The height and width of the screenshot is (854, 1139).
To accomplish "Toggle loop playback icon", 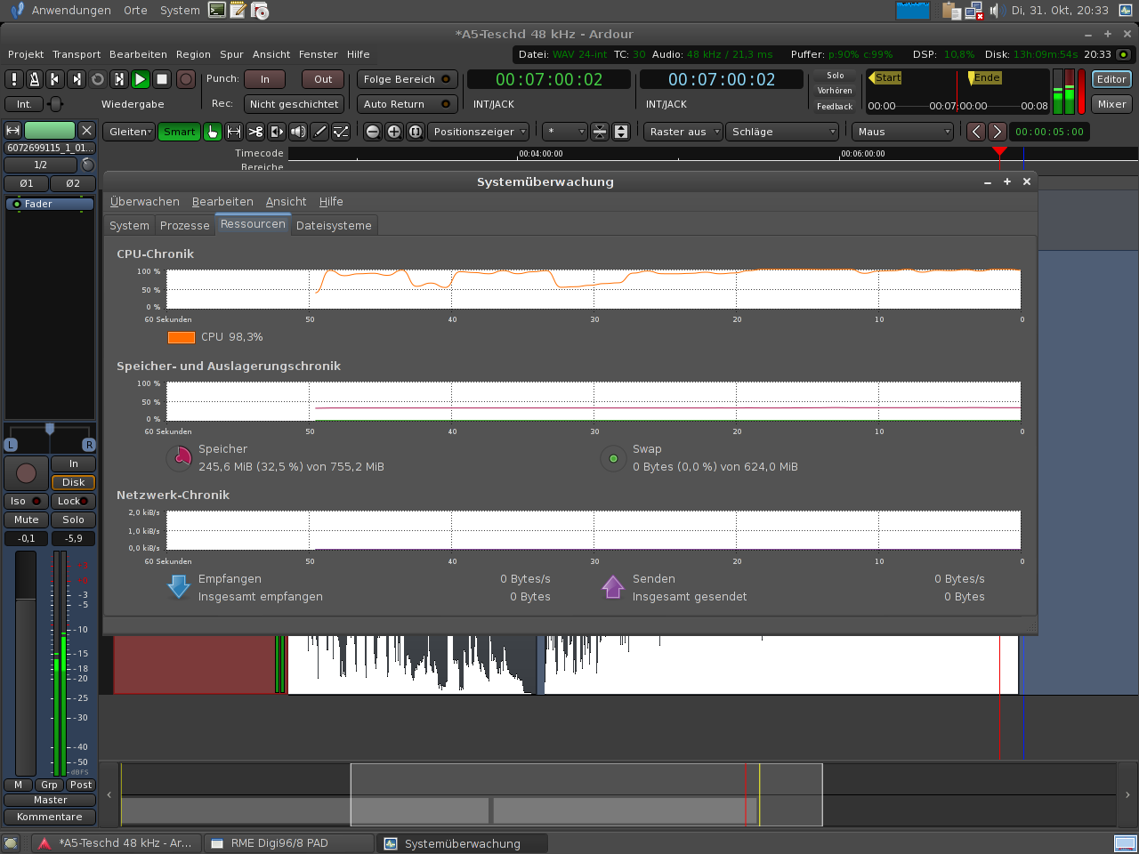I will pyautogui.click(x=98, y=79).
